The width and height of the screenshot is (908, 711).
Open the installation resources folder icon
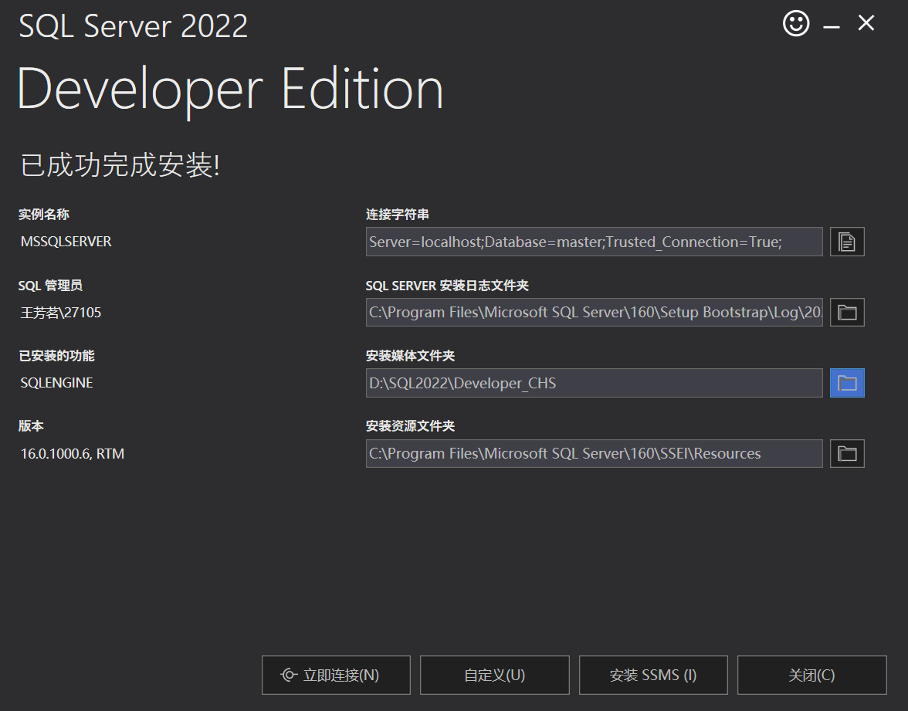(x=846, y=453)
